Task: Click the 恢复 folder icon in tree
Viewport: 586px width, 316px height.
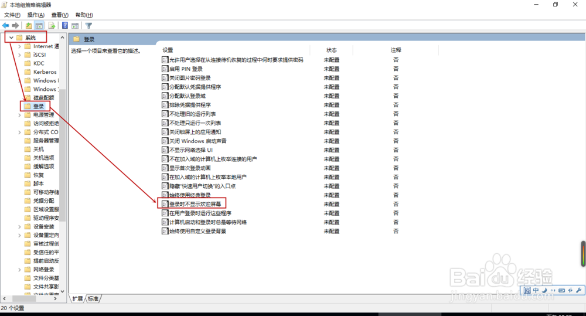Action: pyautogui.click(x=28, y=175)
